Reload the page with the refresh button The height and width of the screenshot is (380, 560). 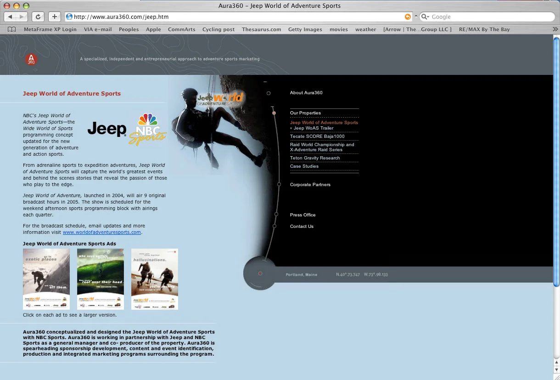click(x=38, y=17)
